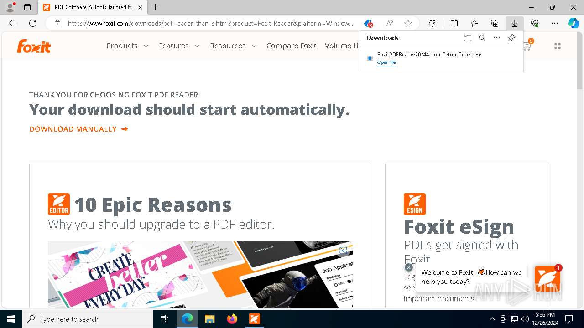
Task: Click the Welcome to Foxit chat message
Action: pos(471,277)
